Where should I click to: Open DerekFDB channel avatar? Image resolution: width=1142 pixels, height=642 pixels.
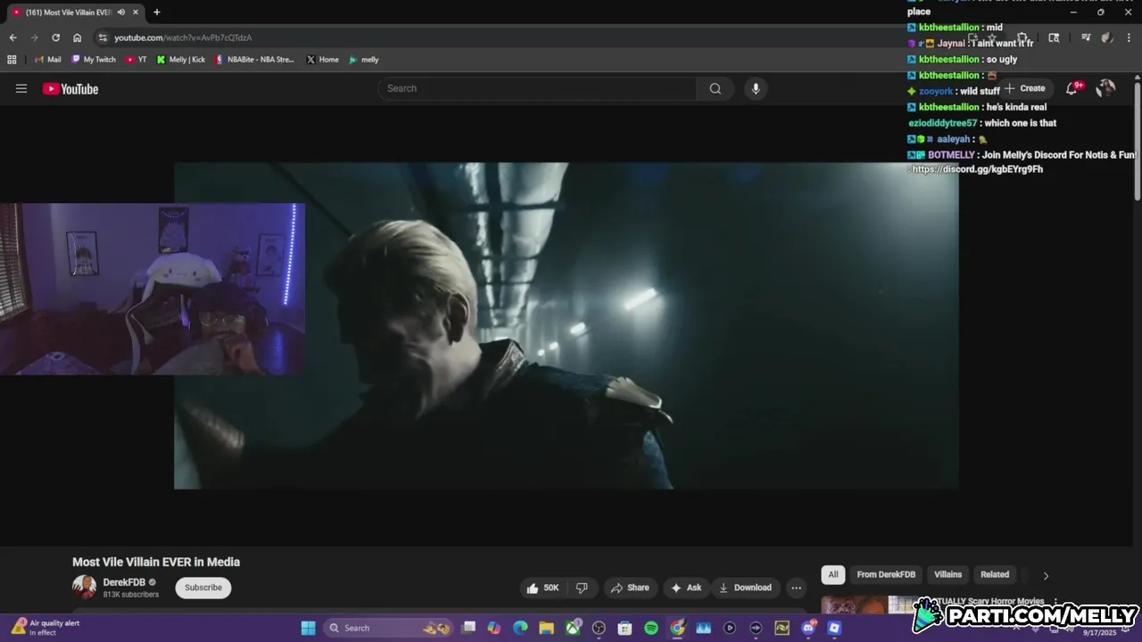point(84,587)
